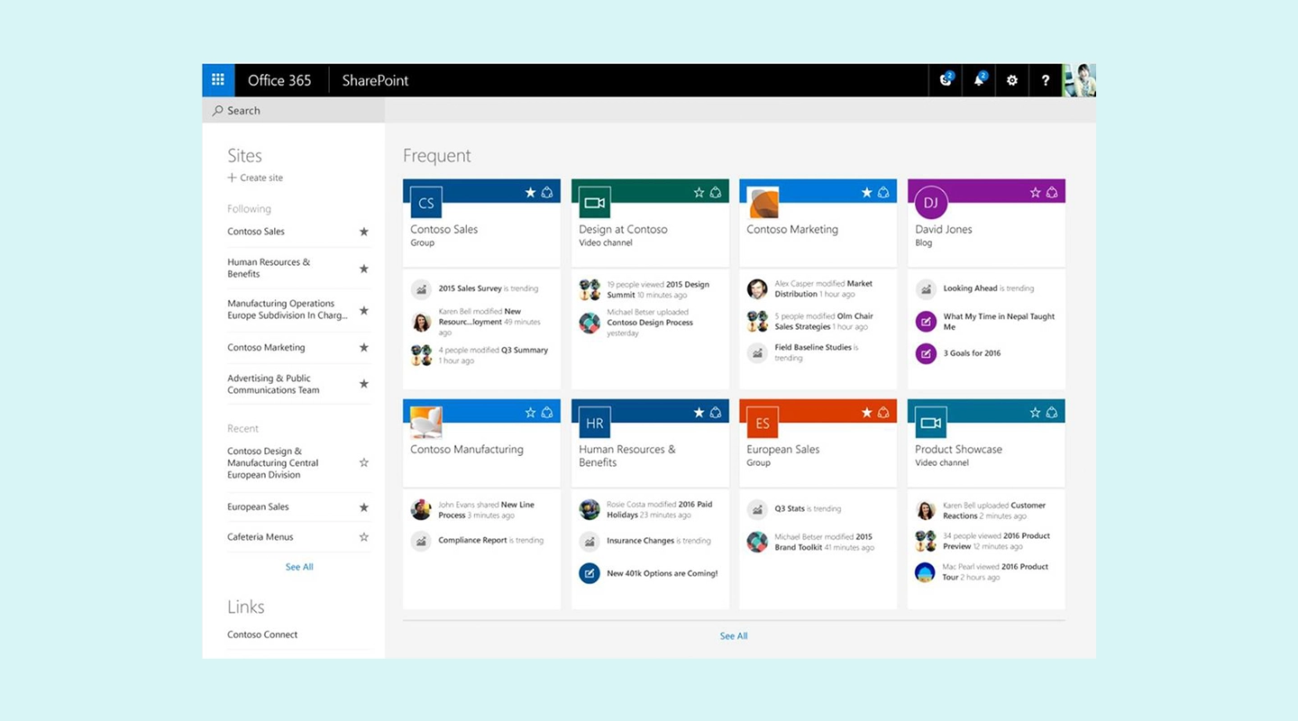Open Contoso Manufacturing chair thumbnail
1298x721 pixels.
click(426, 423)
